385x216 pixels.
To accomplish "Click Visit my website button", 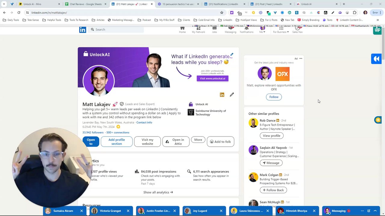I will coord(147,142).
